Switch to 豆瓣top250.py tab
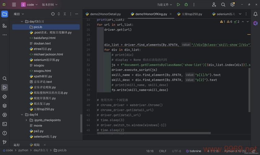The height and width of the screenshot is (155, 260). [x=190, y=14]
